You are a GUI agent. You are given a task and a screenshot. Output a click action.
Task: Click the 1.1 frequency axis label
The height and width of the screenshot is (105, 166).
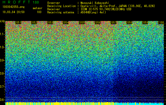point(2,34)
